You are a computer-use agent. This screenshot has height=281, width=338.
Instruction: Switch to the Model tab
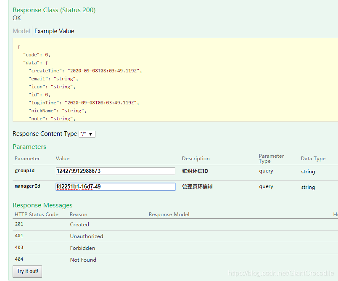(21, 31)
